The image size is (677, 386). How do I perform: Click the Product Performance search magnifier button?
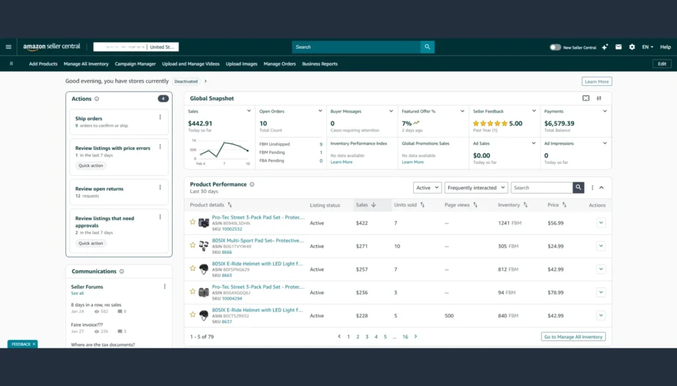tap(578, 188)
